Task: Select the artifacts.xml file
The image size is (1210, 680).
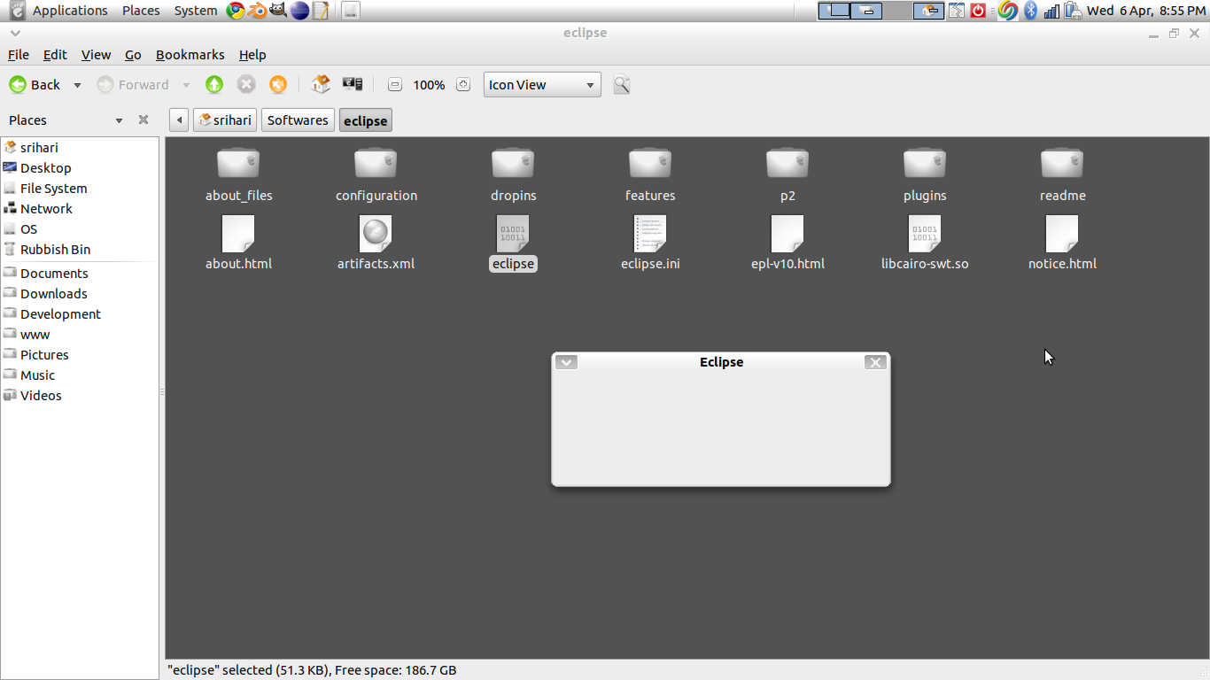Action: coord(376,243)
